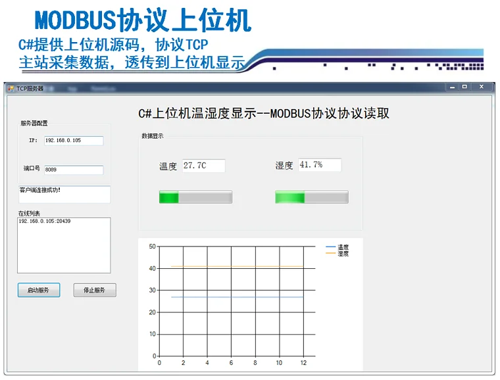Click the x-axis value 12 on chart
The width and height of the screenshot is (500, 380).
[303, 363]
